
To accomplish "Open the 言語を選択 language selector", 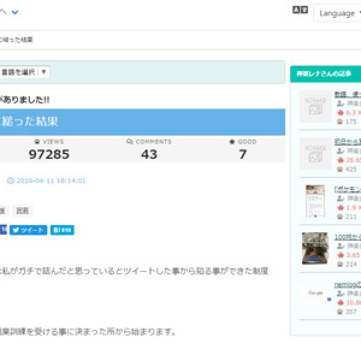I will 24,72.
